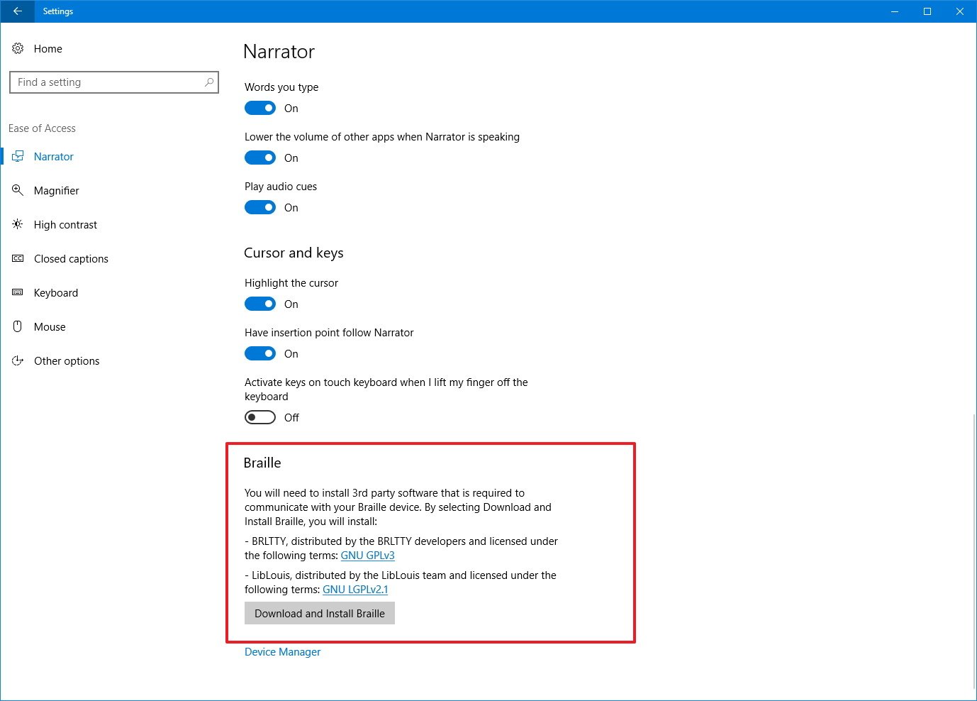
Task: Click the vertical scrollbar thumb
Action: pos(974,552)
